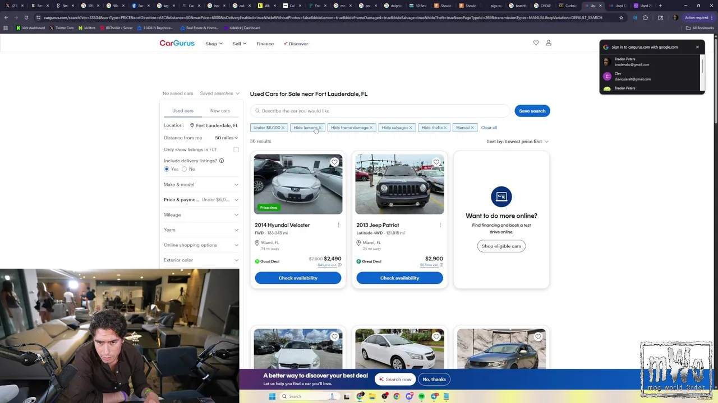Open the Sell menu
The height and width of the screenshot is (403, 718).
[240, 44]
